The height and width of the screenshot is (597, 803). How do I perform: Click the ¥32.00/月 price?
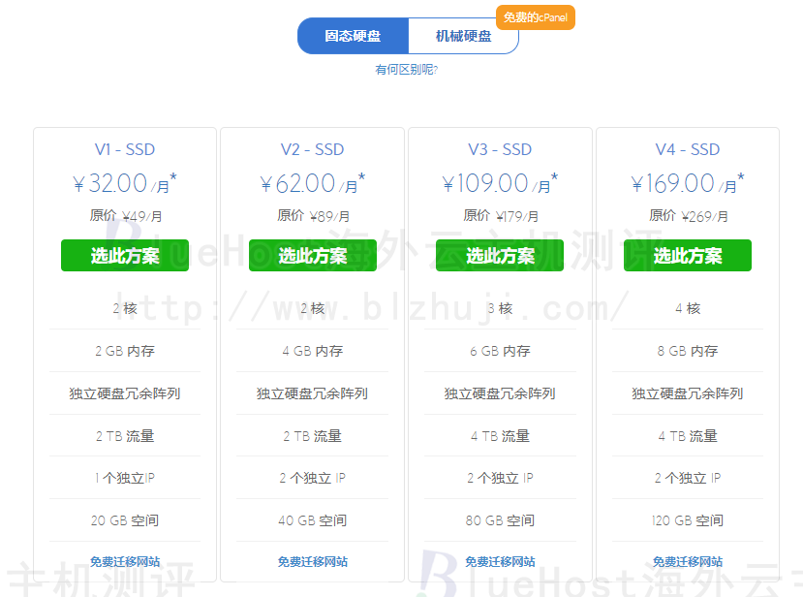tap(125, 183)
